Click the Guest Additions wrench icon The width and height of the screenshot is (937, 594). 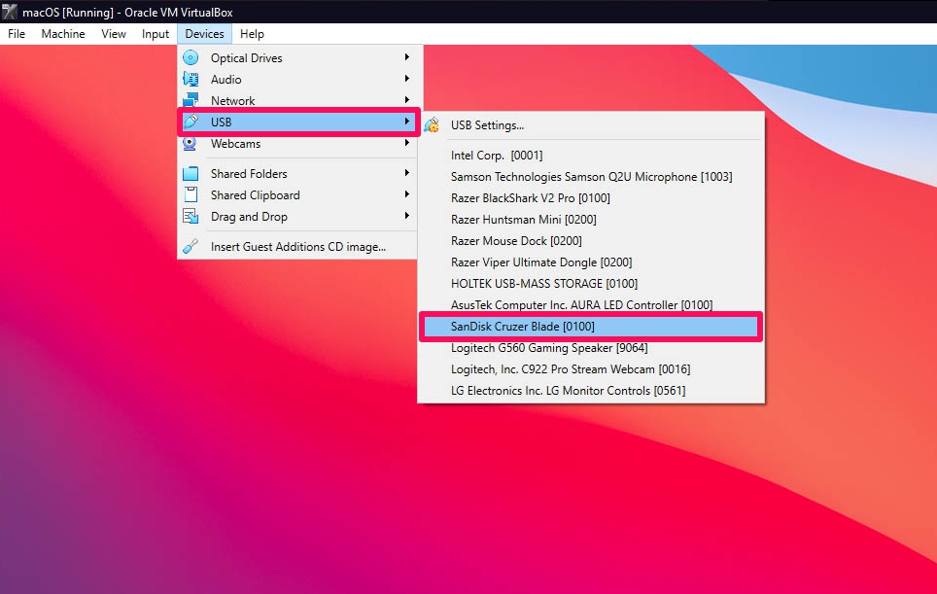pos(191,246)
